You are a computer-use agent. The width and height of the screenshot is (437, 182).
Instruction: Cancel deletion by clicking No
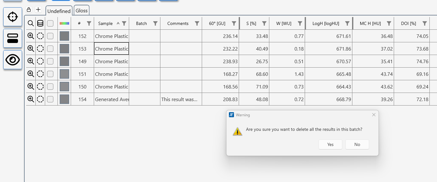pos(357,144)
